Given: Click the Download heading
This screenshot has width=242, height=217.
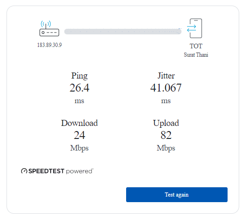Looking at the screenshot, I should pos(79,123).
